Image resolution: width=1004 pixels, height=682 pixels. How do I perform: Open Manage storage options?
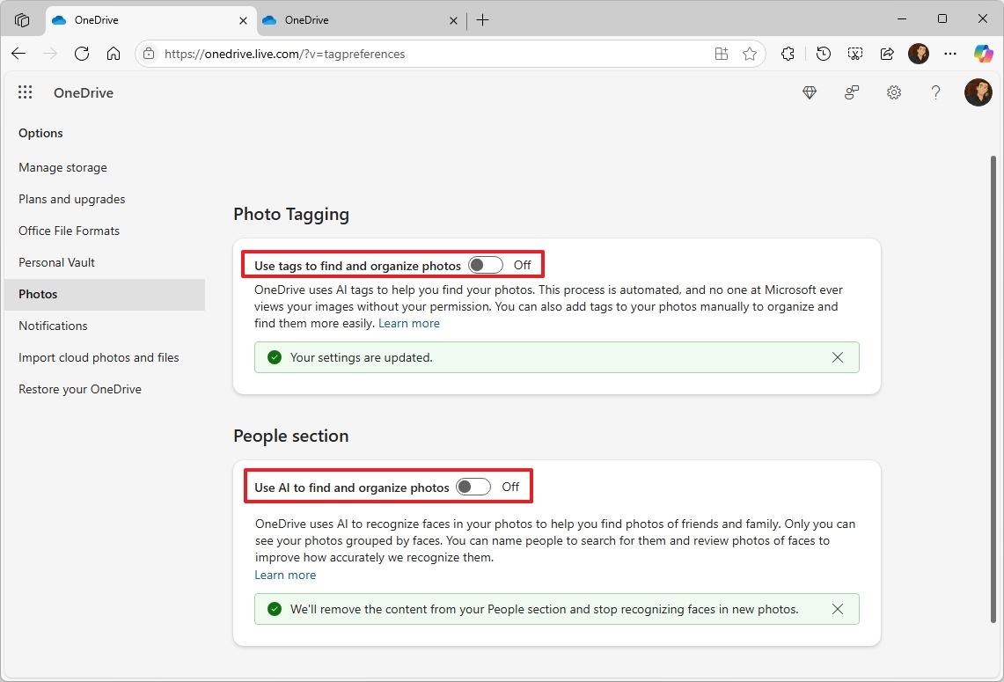(x=62, y=167)
